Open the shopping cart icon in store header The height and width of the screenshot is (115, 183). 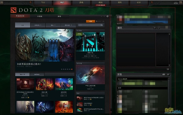click(97, 21)
